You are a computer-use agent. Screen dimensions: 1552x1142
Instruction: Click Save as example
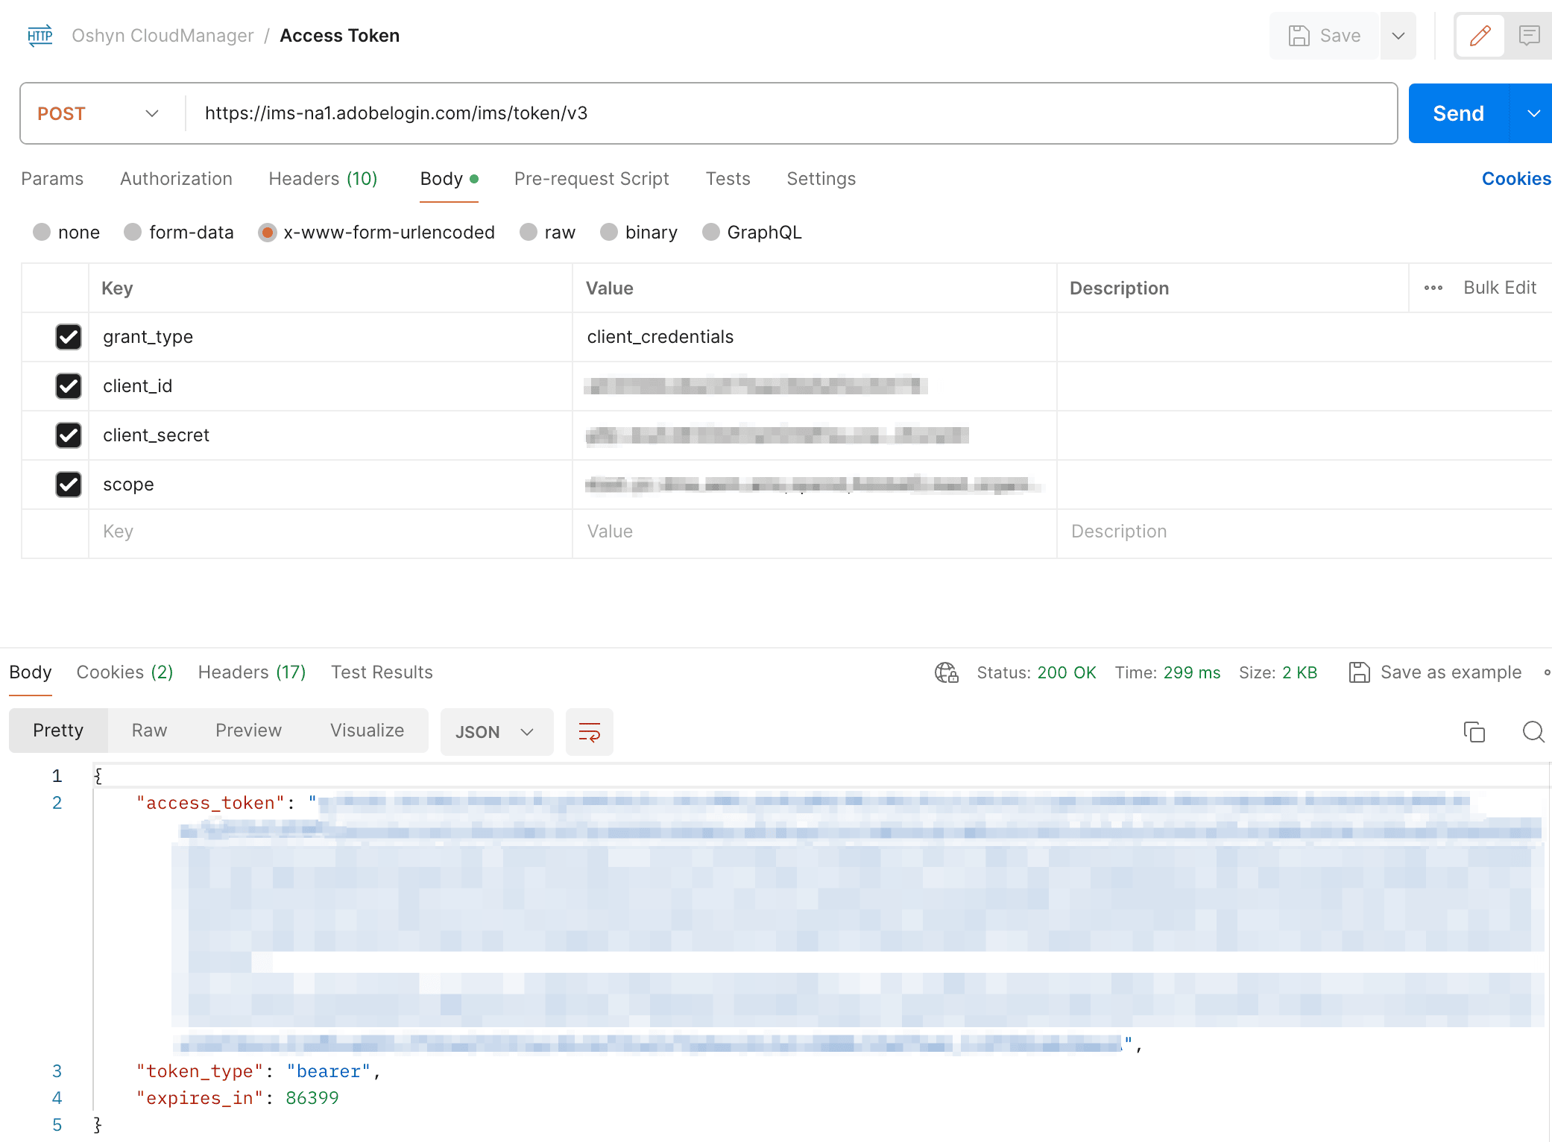point(1435,672)
